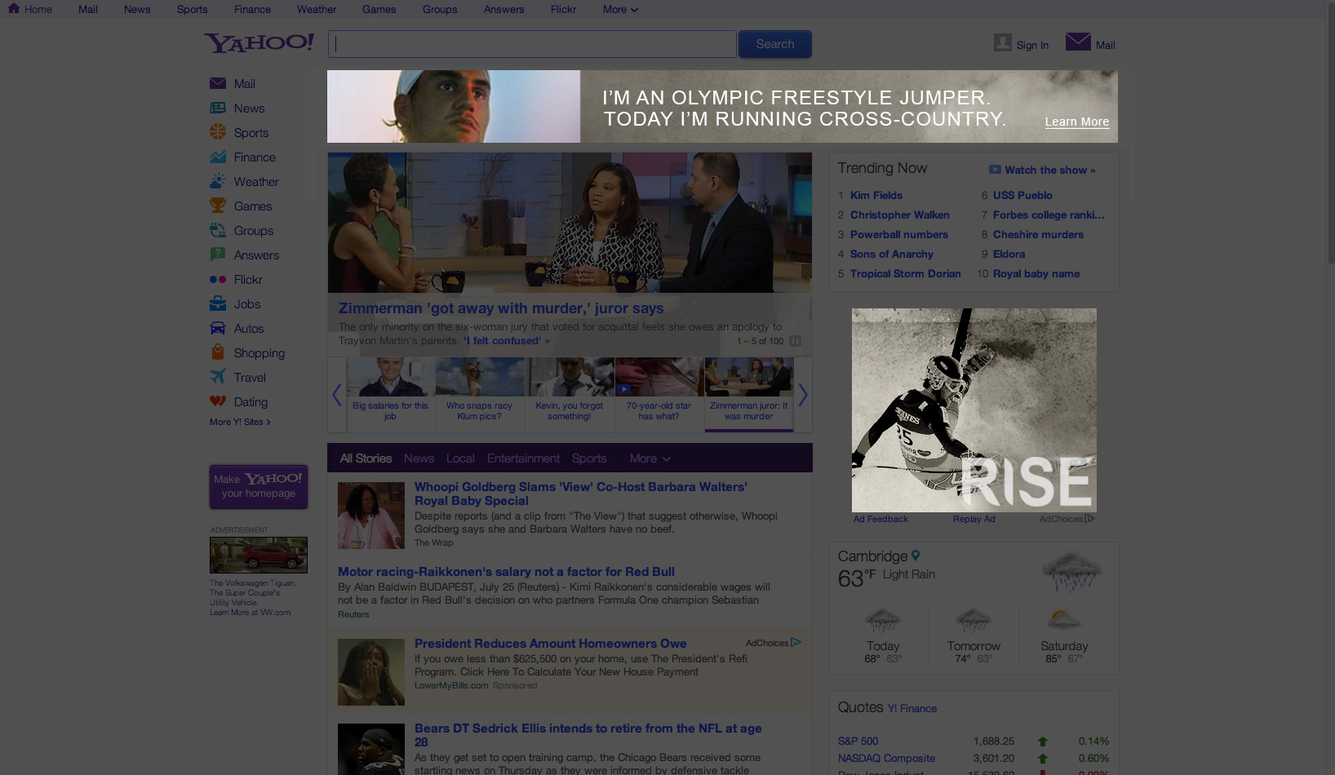
Task: Expand the More dropdown in top navigation
Action: 620,10
